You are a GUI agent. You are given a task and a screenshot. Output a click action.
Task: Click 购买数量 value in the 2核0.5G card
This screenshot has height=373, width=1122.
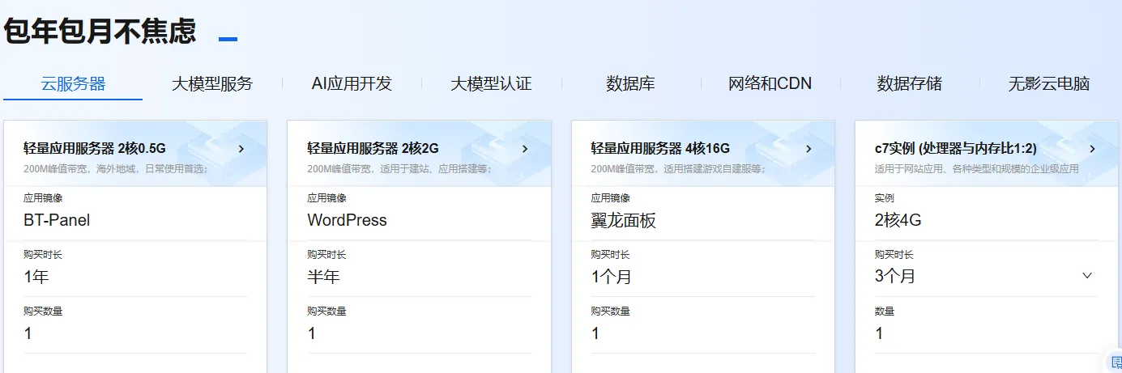tap(28, 333)
